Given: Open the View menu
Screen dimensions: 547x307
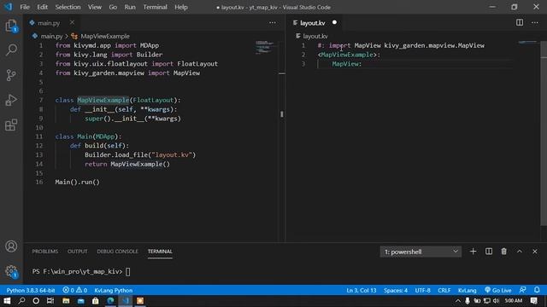Looking at the screenshot, I should pos(95,7).
